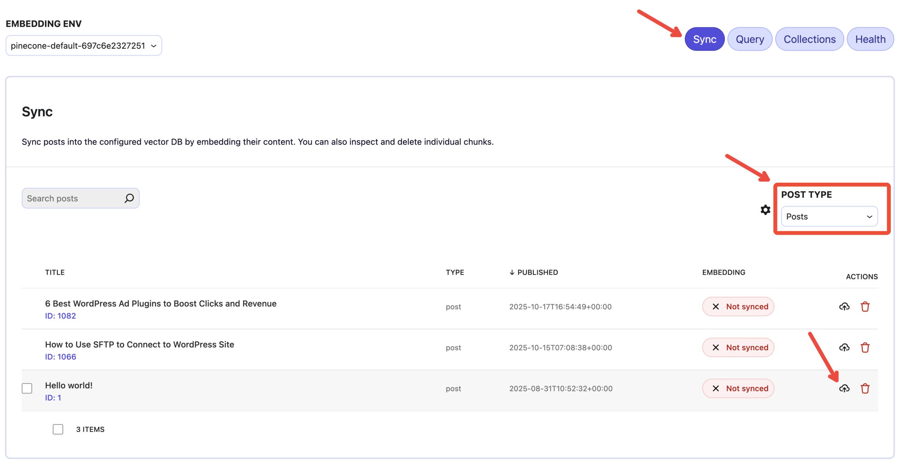Click the ID: 1082 link

point(60,316)
